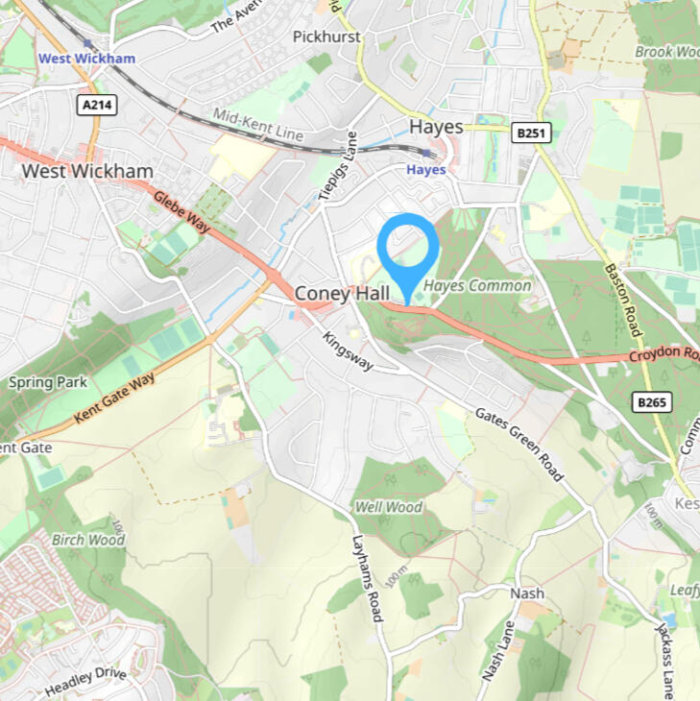The image size is (700, 701).
Task: Select the Coney Hall place label
Action: pyautogui.click(x=342, y=294)
